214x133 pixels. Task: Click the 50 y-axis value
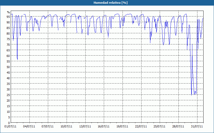8,67
